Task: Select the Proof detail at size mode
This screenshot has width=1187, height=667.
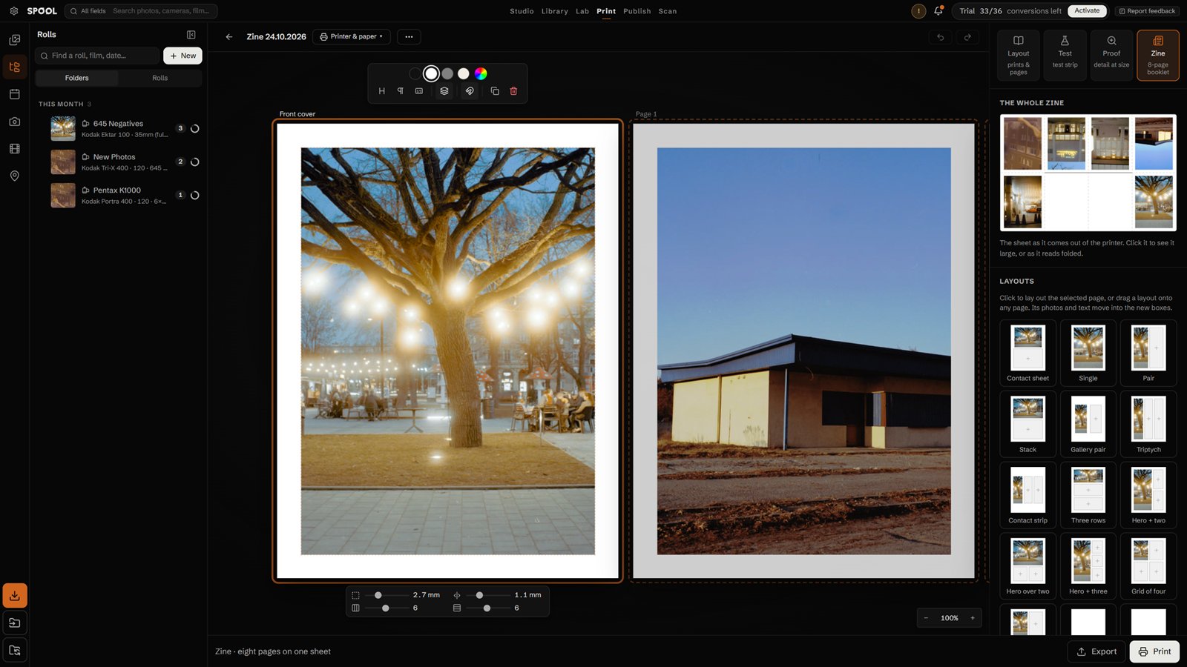Action: point(1111,56)
